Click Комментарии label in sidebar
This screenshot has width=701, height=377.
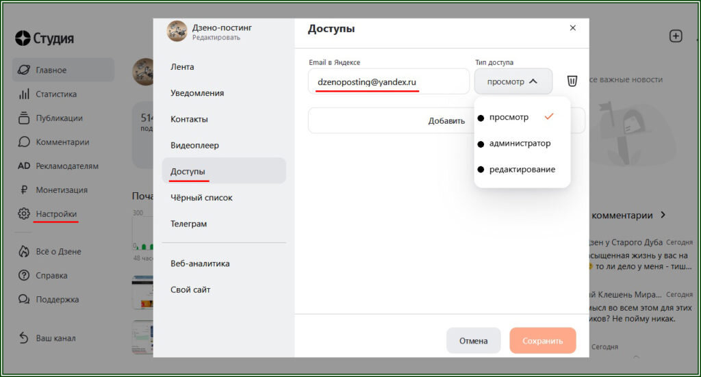(62, 142)
